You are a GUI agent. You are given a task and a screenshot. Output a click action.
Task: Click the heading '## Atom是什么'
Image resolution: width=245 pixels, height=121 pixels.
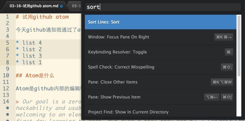tap(35, 75)
